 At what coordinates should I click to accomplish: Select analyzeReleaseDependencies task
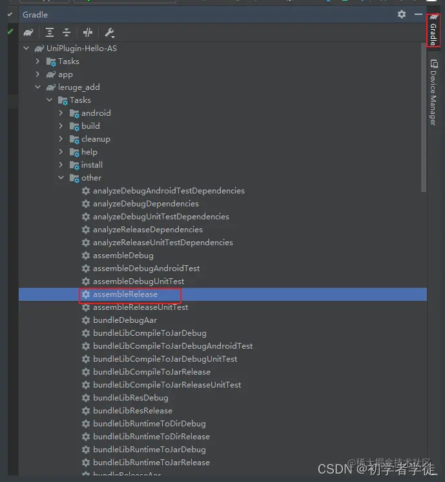click(148, 230)
